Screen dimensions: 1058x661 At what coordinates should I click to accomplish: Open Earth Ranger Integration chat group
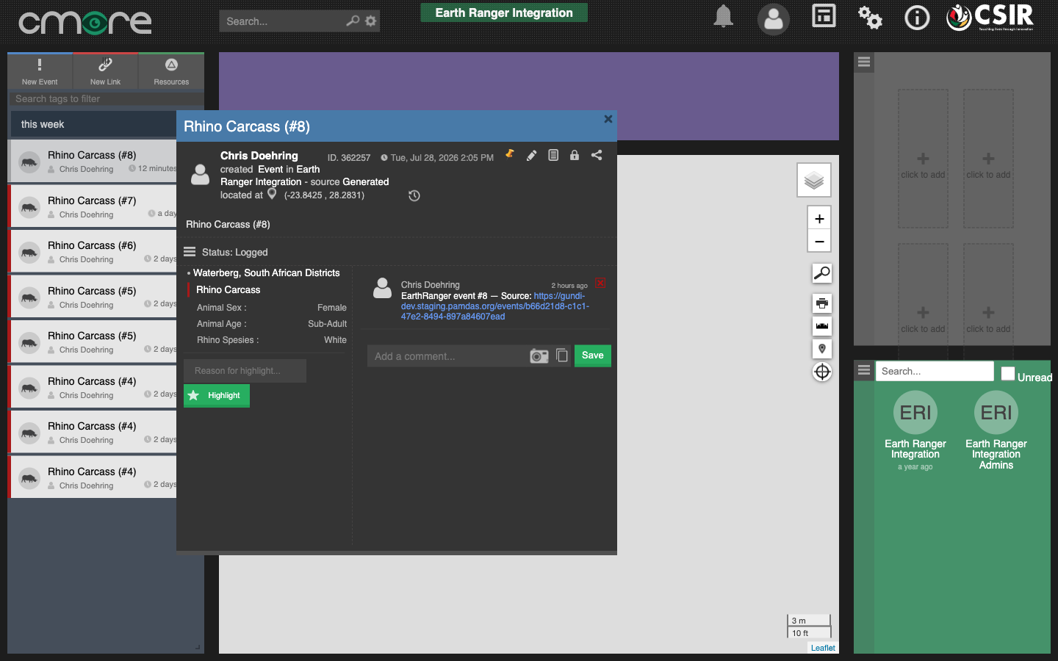[x=915, y=430]
